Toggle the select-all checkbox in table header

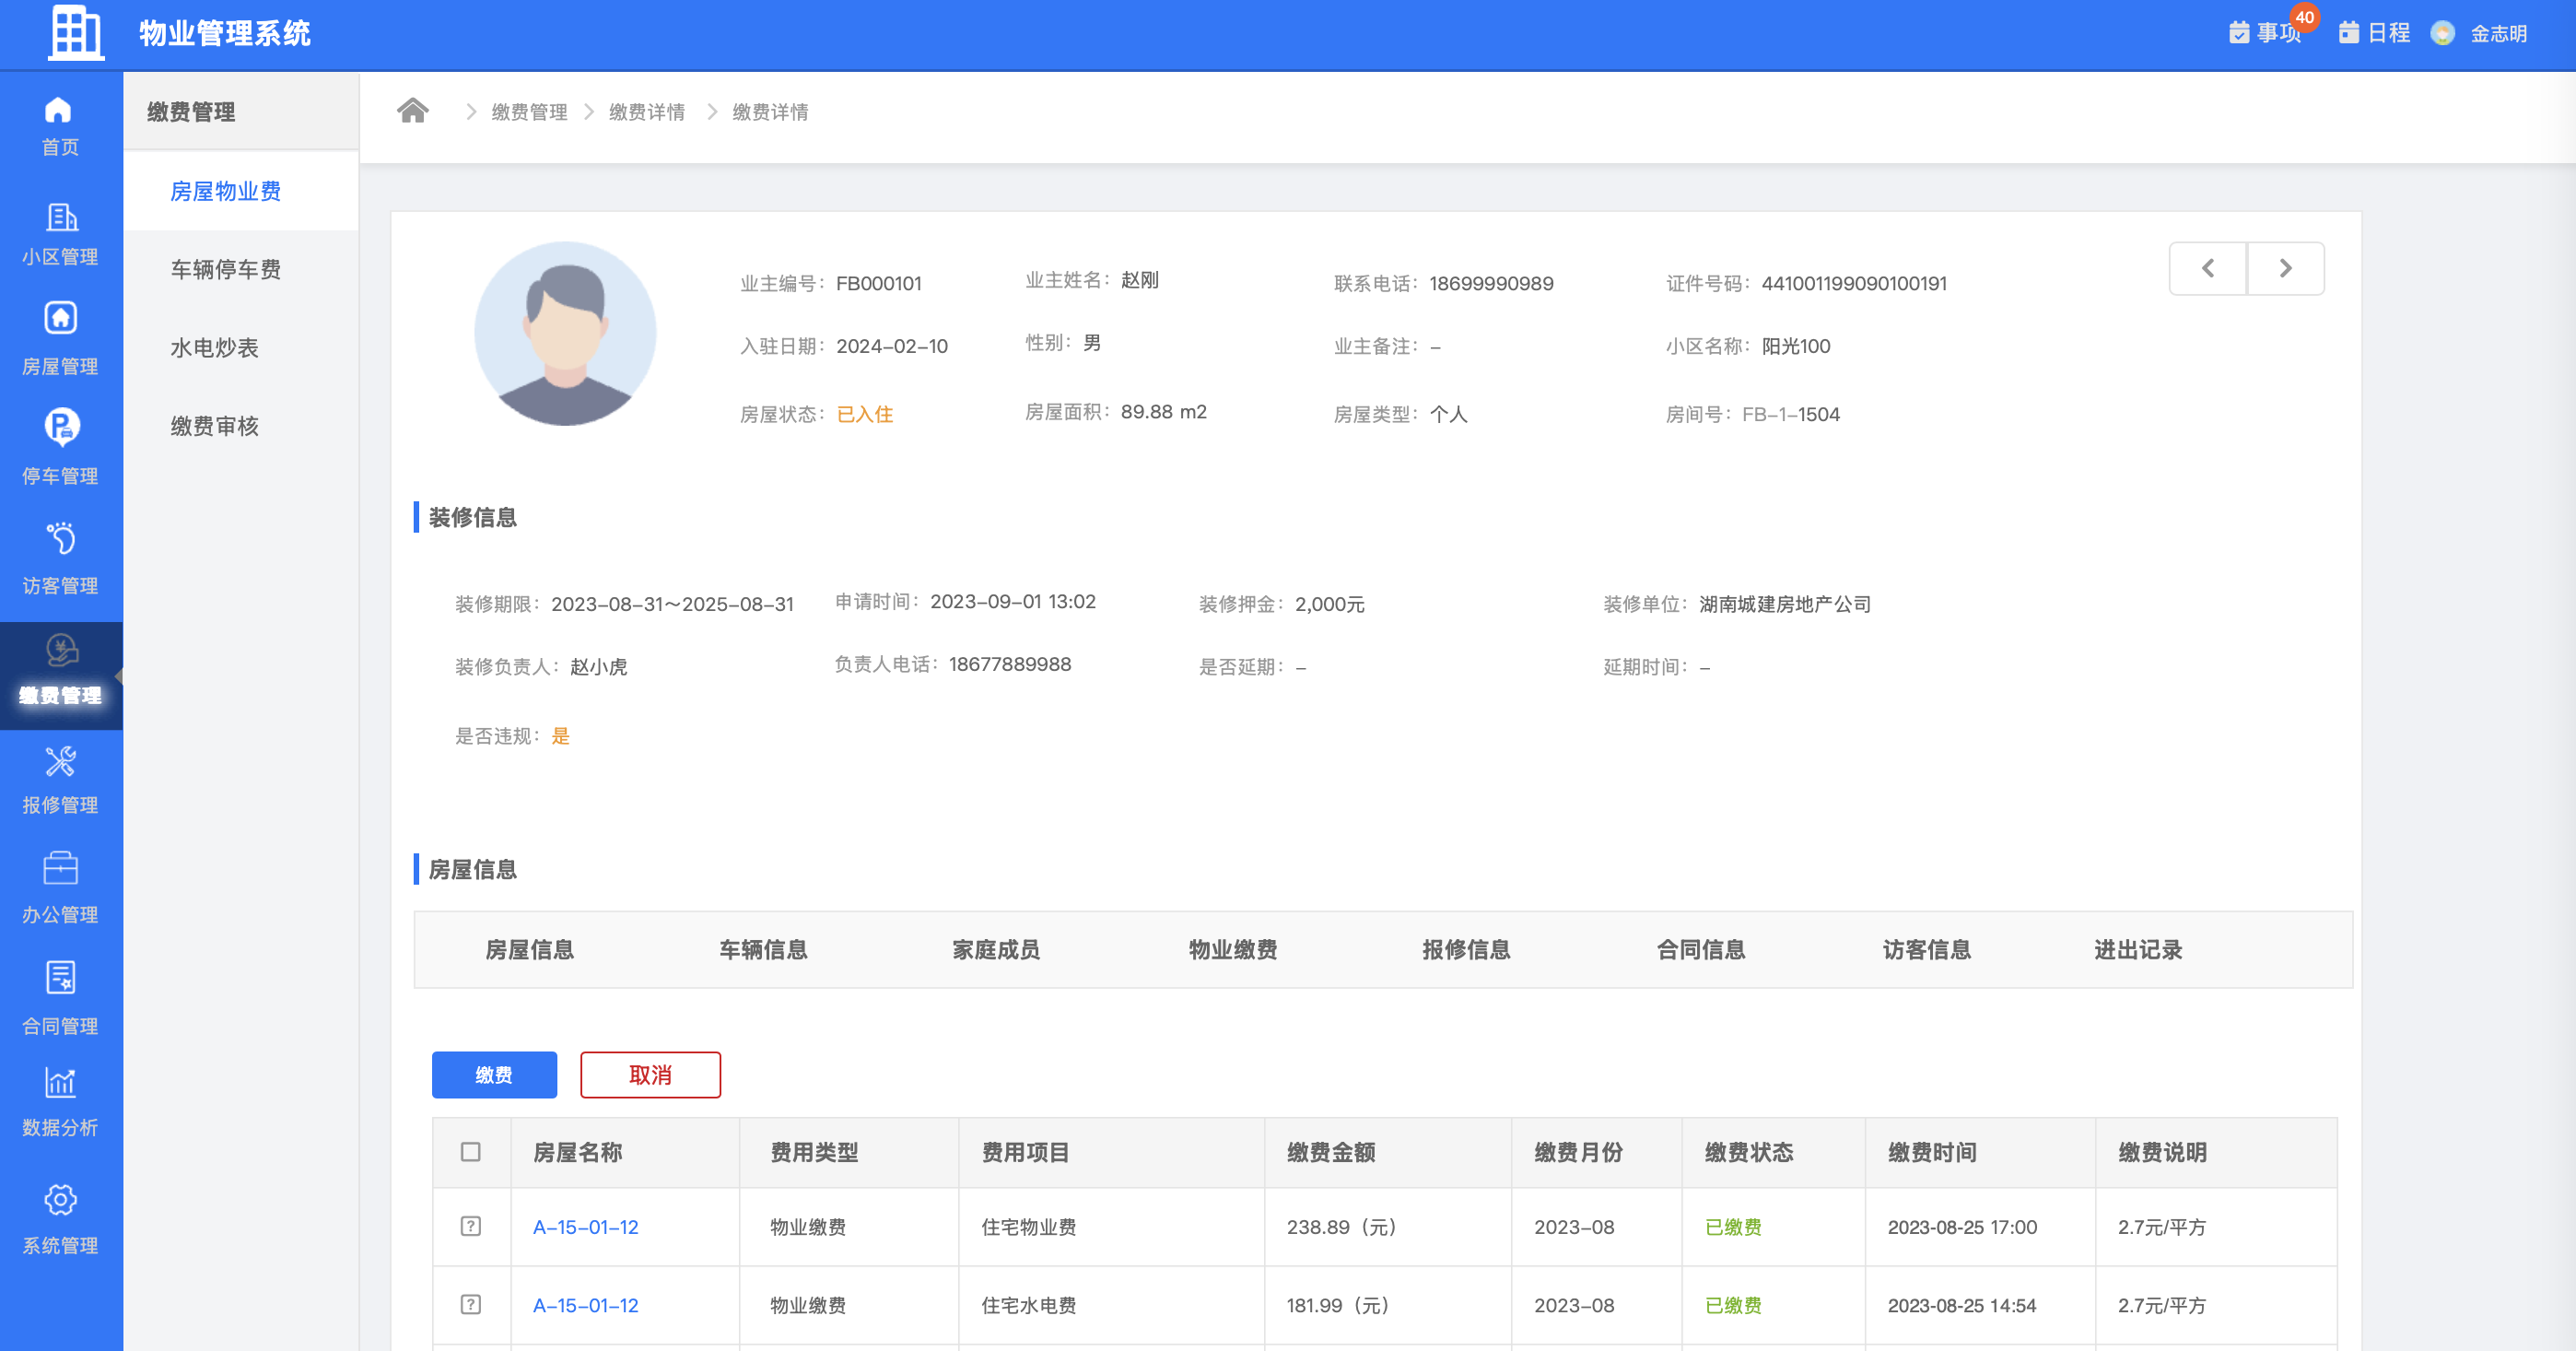[x=471, y=1152]
